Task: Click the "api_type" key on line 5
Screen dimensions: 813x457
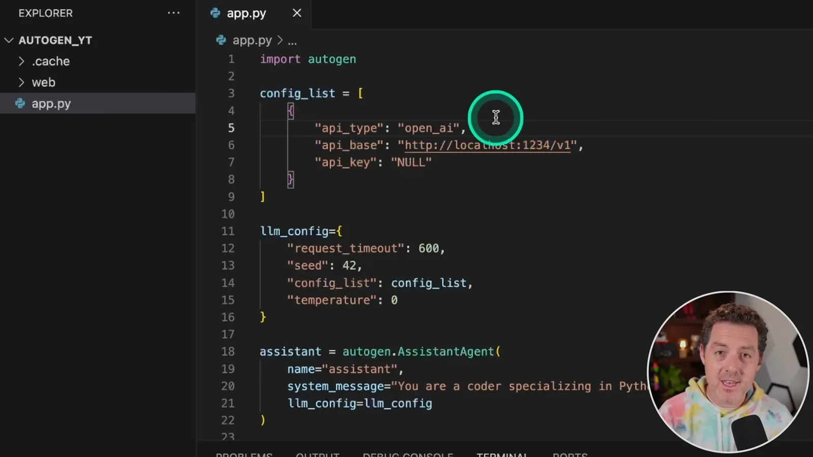Action: click(x=349, y=128)
